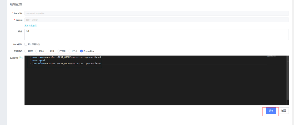The image size is (294, 125).
Task: Click the 返回 back button
Action: pos(283,111)
